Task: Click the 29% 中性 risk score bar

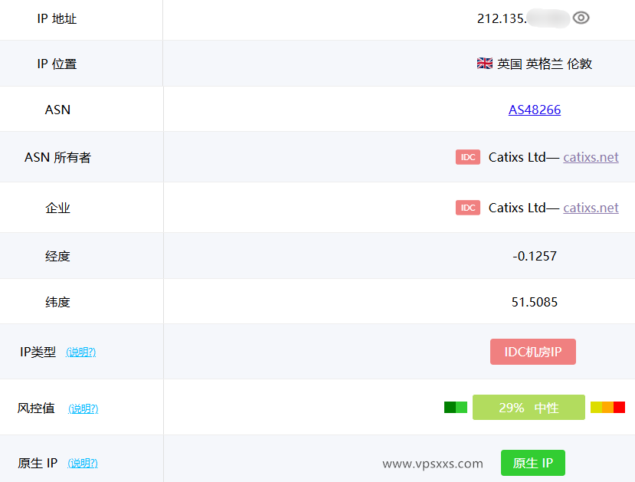Action: [x=528, y=408]
